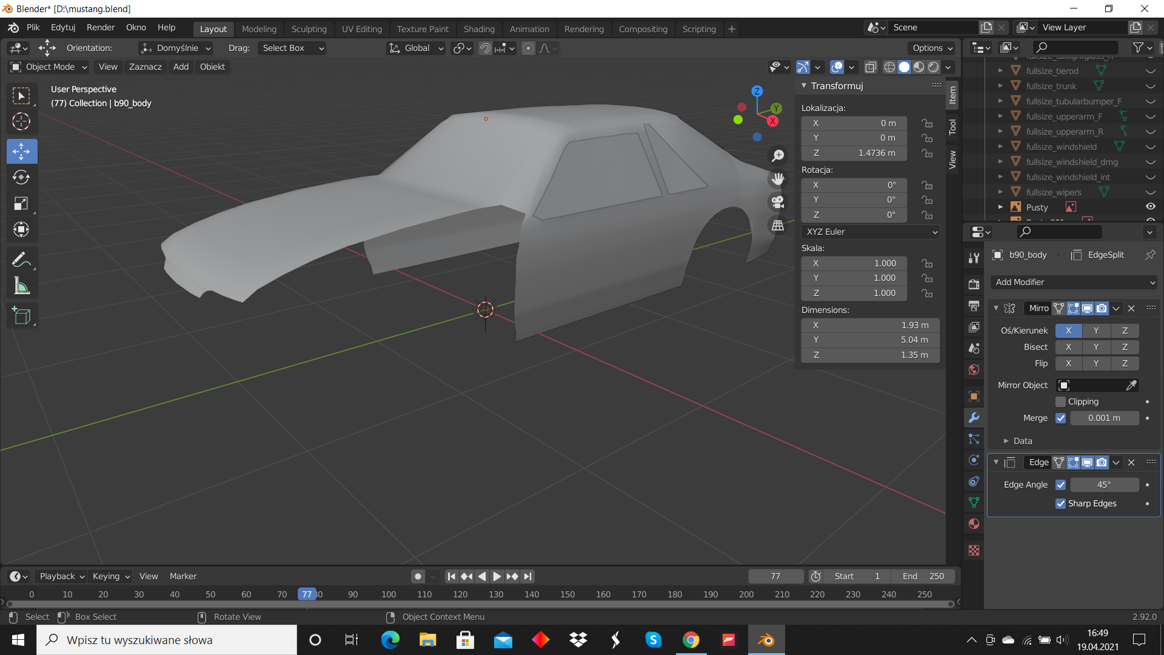This screenshot has width=1164, height=655.
Task: Activate the Select Box tool icon
Action: tap(21, 96)
